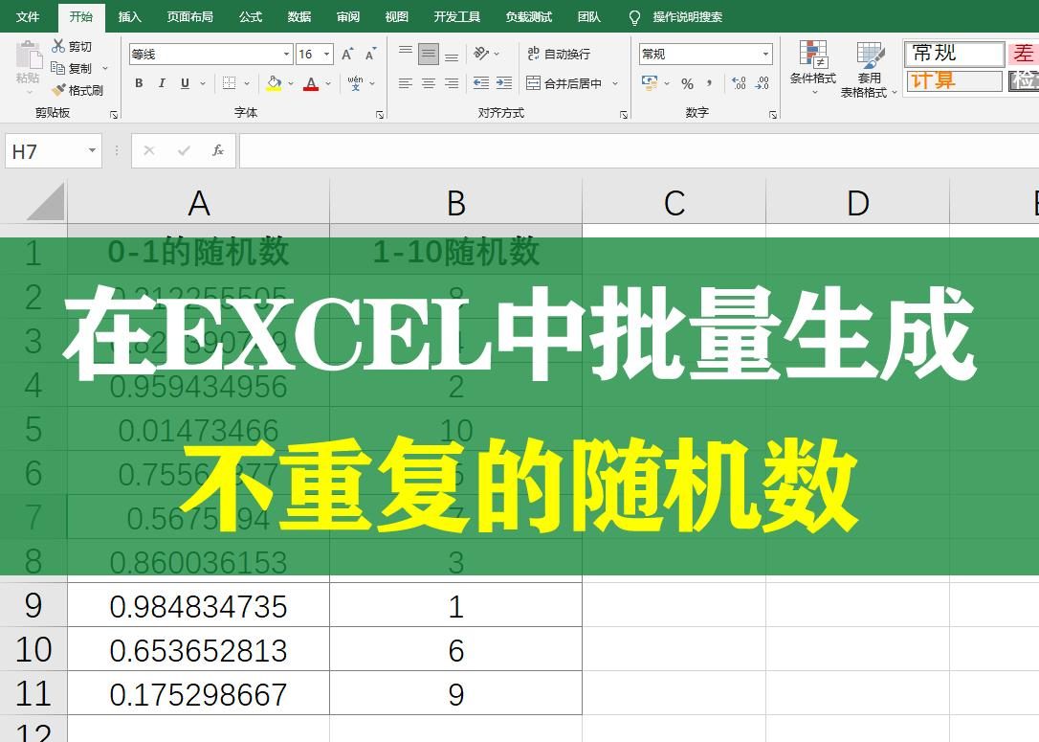Expand the Font Color dropdown arrow

(x=328, y=83)
